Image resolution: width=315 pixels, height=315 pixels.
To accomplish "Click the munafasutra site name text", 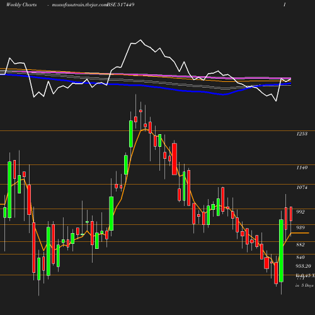I will (79, 5).
